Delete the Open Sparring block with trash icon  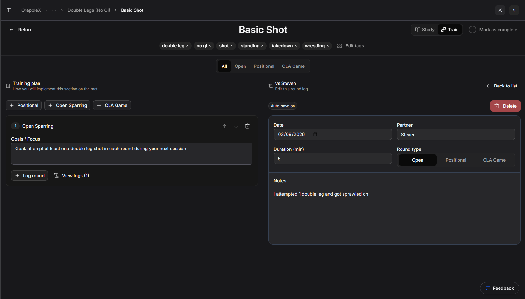coord(247,126)
